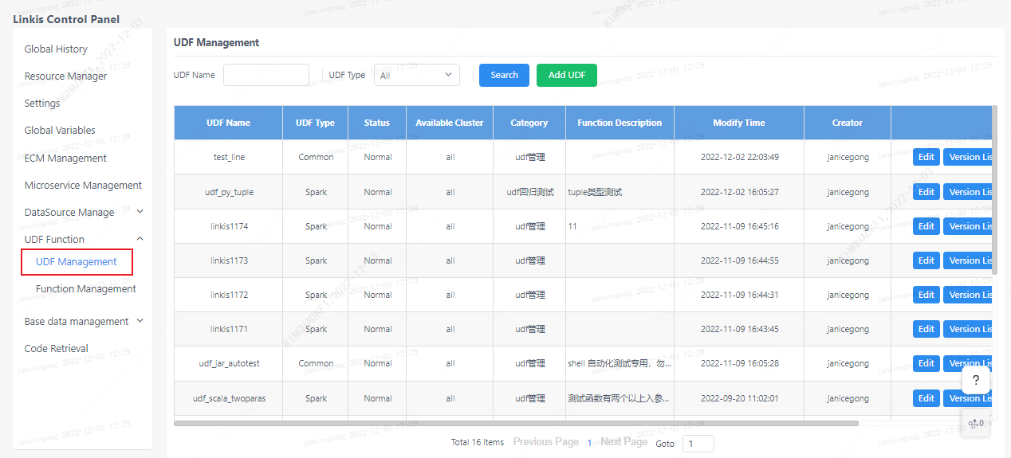
Task: Open Function Management in the sidebar
Action: tap(85, 289)
